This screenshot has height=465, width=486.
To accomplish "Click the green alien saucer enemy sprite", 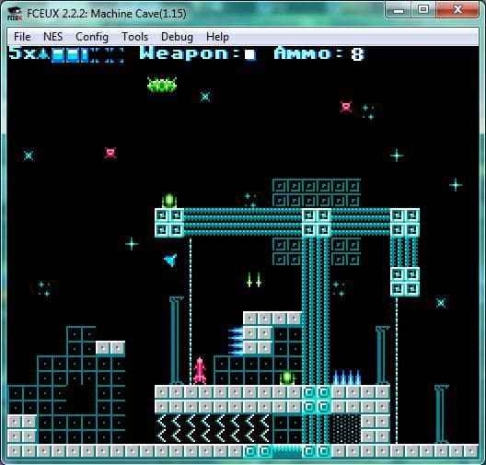I will coord(162,85).
